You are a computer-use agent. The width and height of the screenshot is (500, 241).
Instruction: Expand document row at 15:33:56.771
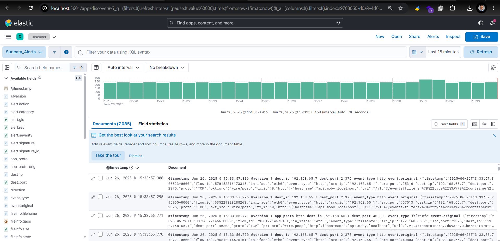93,216
